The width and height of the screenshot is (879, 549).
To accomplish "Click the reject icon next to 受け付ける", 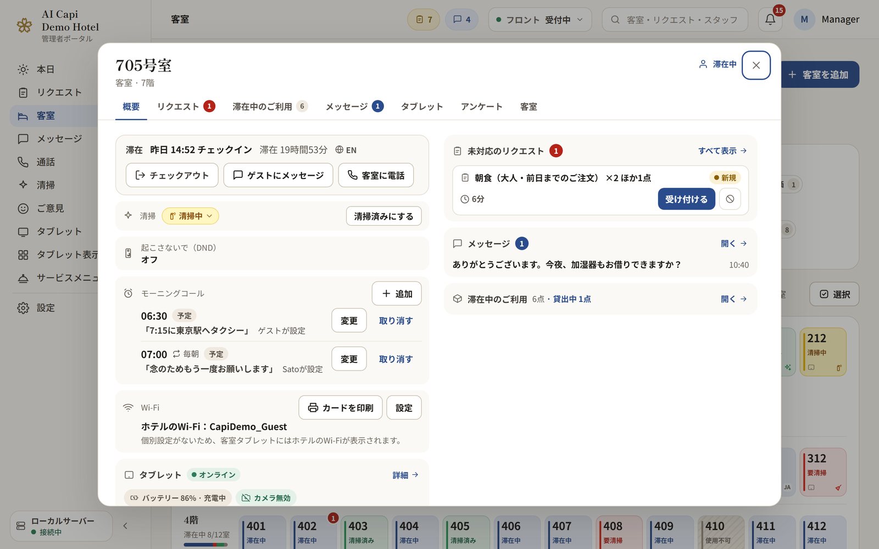I will (x=730, y=199).
